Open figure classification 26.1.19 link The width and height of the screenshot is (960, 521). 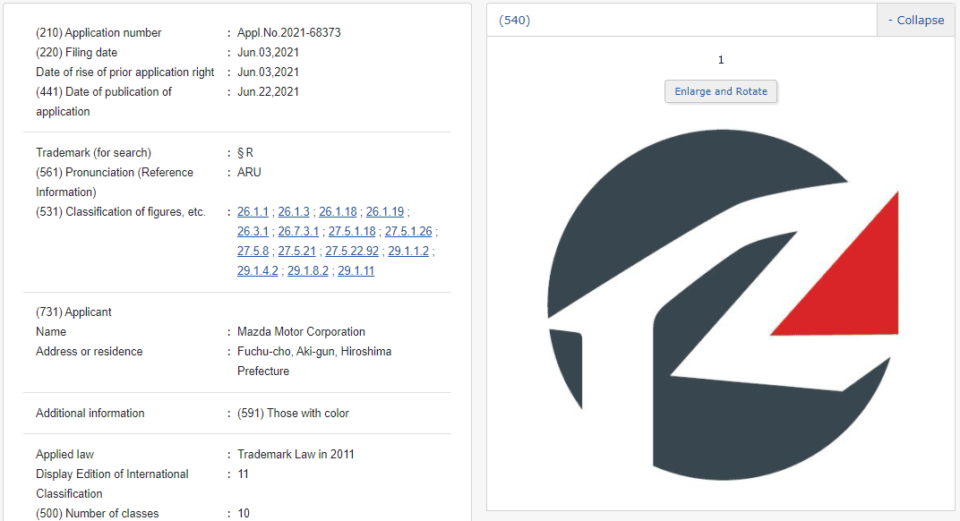tap(385, 212)
